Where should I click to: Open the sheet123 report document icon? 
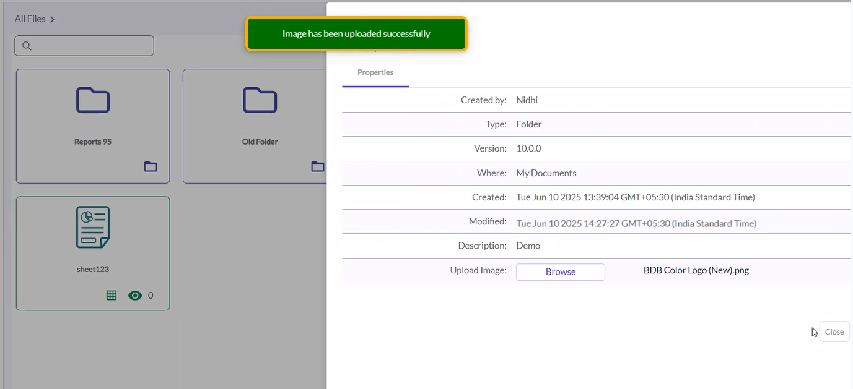pyautogui.click(x=93, y=227)
